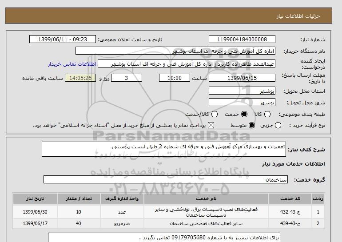Click the ردیف column header
Screen dimensions: 342x242
click(318, 198)
